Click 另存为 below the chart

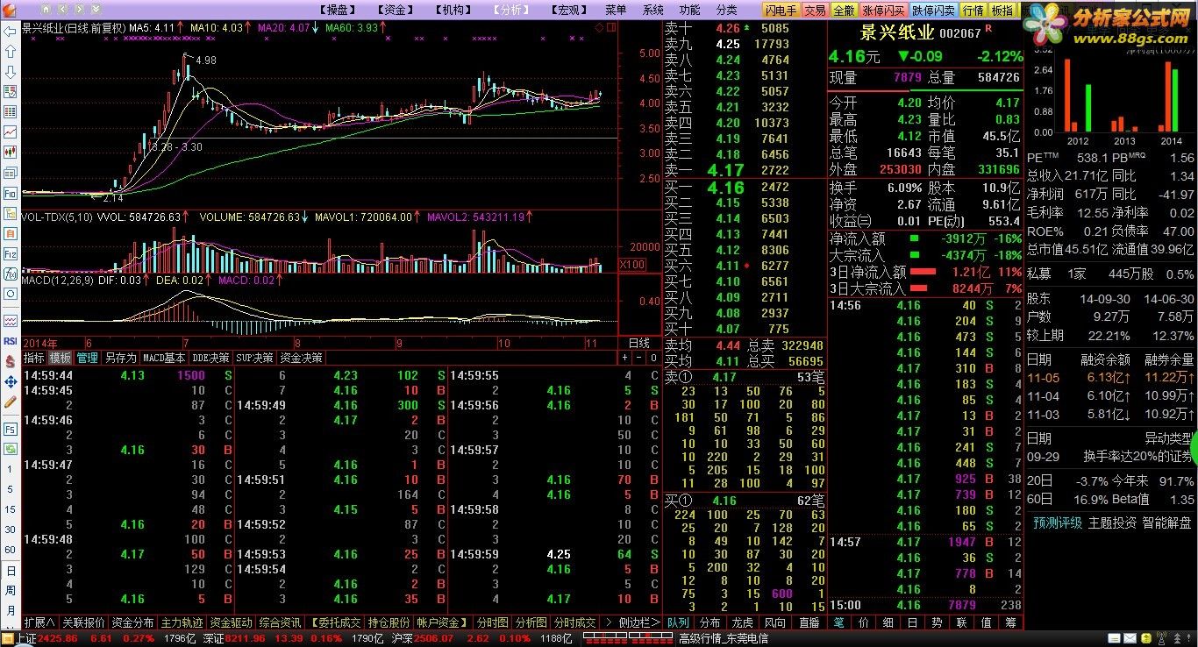coord(120,358)
